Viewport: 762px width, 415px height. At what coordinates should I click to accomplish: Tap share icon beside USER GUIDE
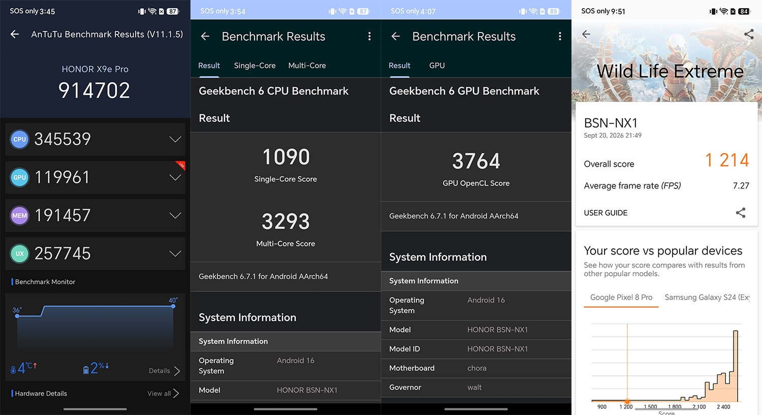(741, 213)
